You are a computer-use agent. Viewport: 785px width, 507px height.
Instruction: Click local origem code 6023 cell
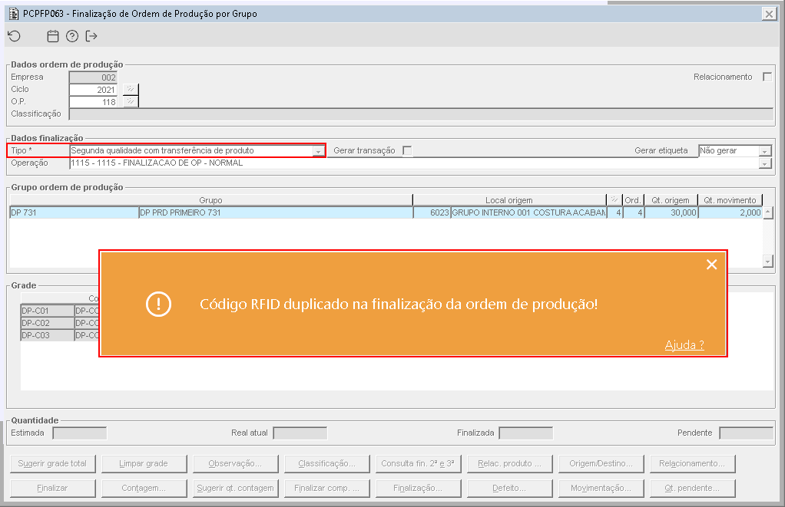tap(432, 212)
